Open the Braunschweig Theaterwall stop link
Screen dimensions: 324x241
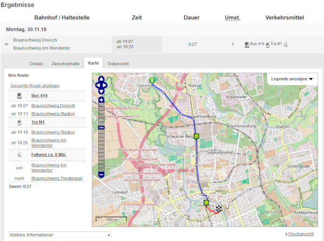[56, 178]
